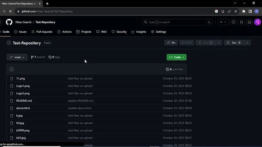The height and width of the screenshot is (147, 262).
Task: Switch to the Code tab
Action: (x=5, y=32)
